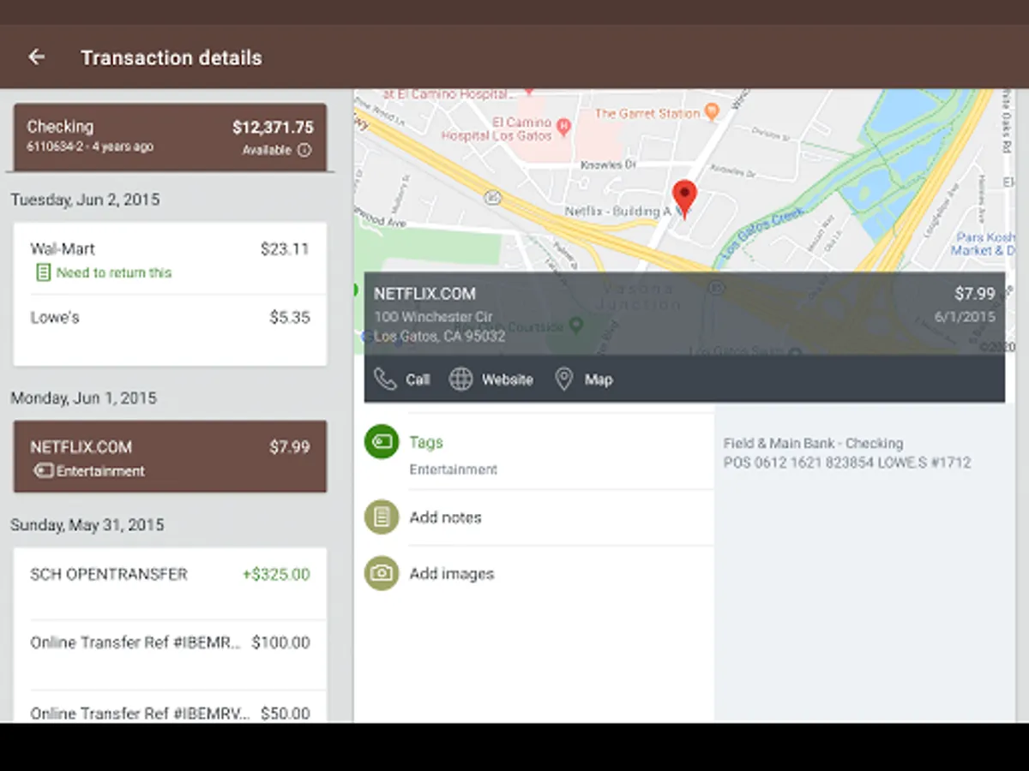The height and width of the screenshot is (771, 1029).
Task: Select the NETFLIX.COM transaction row
Action: coord(170,456)
